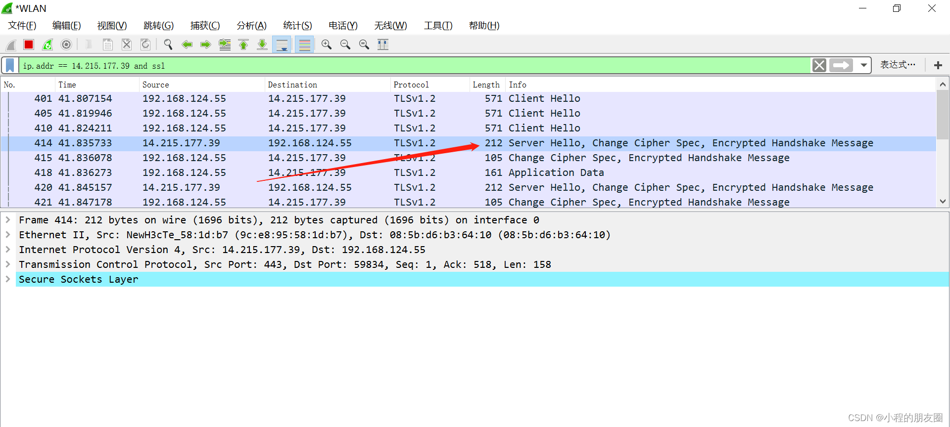Open the Find a packet magnifier
The width and height of the screenshot is (950, 427).
click(x=168, y=45)
